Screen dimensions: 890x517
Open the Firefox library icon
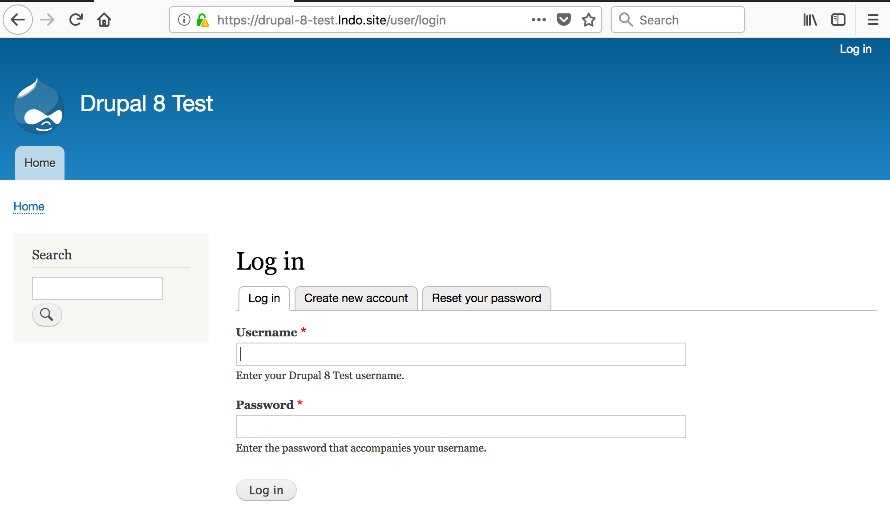pyautogui.click(x=810, y=20)
